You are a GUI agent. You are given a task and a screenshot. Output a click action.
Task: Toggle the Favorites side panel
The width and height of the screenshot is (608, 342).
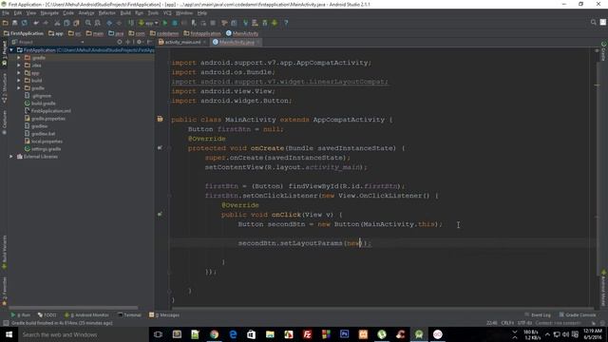tap(4, 291)
